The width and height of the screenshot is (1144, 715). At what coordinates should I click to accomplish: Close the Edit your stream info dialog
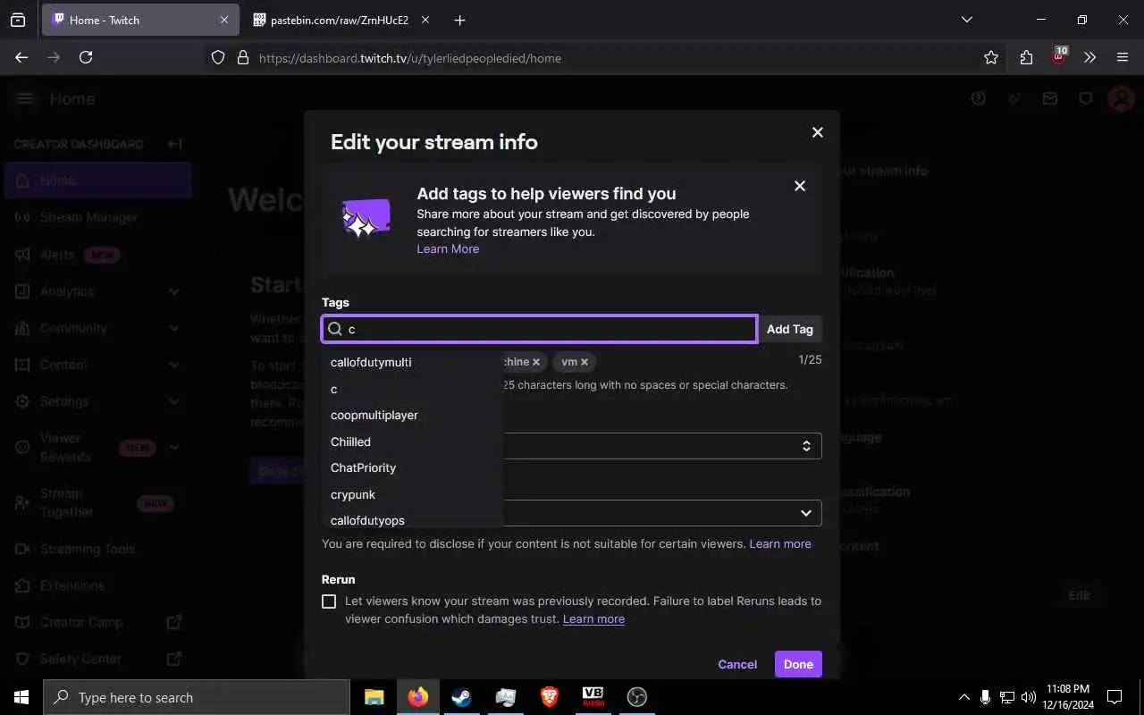[817, 132]
